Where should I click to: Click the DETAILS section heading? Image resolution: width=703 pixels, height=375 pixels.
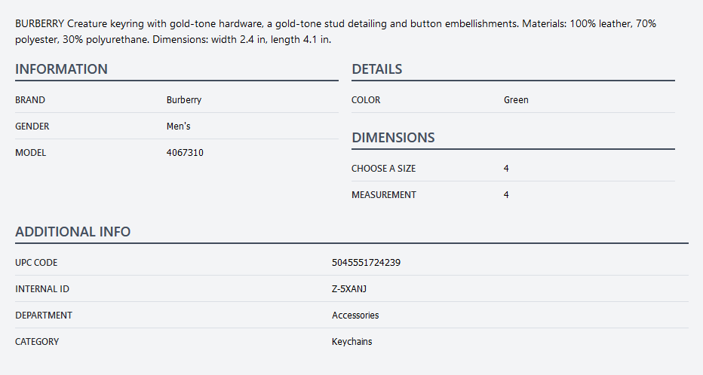click(376, 69)
